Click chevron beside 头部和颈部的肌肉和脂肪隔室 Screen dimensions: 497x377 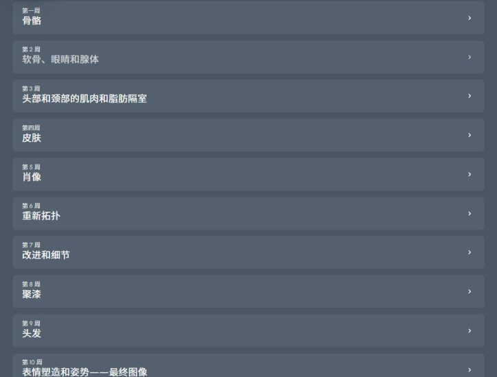click(x=470, y=96)
